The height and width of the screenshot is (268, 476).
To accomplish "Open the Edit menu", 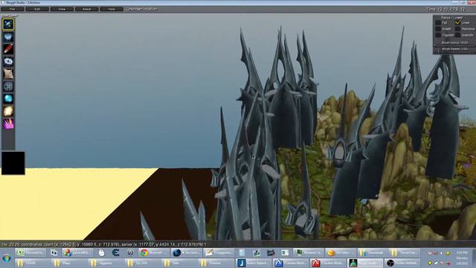I will coord(37,9).
